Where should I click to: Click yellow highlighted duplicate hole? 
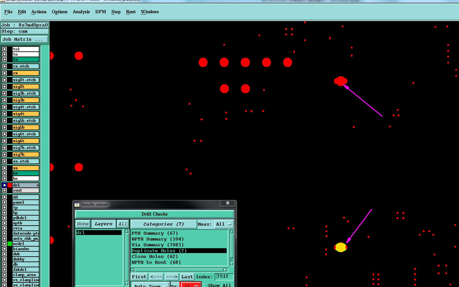(x=341, y=247)
